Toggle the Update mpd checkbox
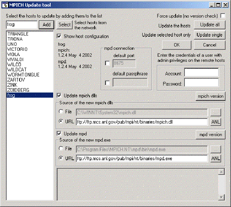This screenshot has height=207, width=231. pos(59,133)
